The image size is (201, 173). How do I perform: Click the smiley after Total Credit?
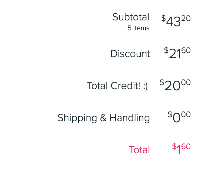point(145,86)
